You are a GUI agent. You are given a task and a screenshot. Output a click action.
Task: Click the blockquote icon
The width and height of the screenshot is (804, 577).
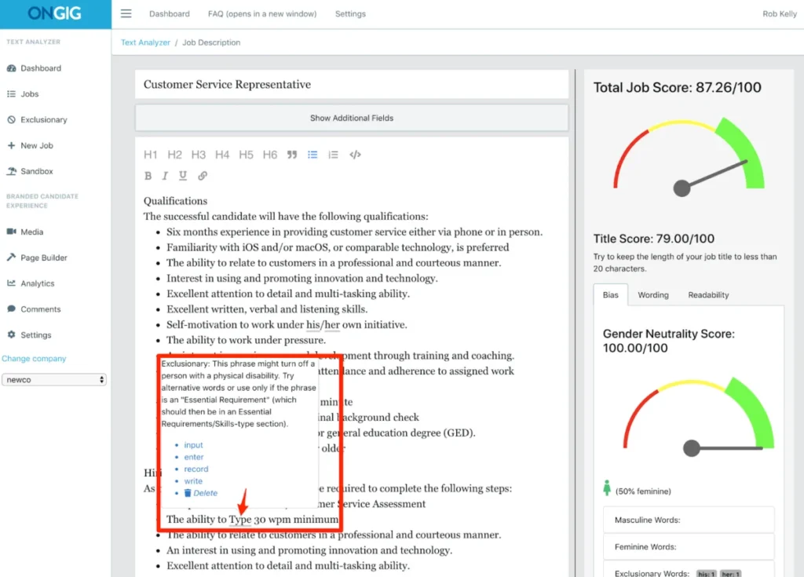(x=292, y=155)
